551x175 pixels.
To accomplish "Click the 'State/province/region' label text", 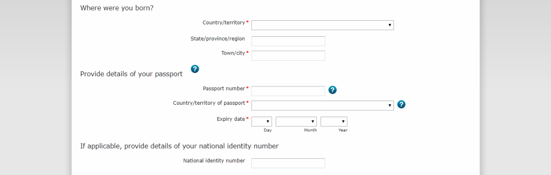I will point(218,39).
